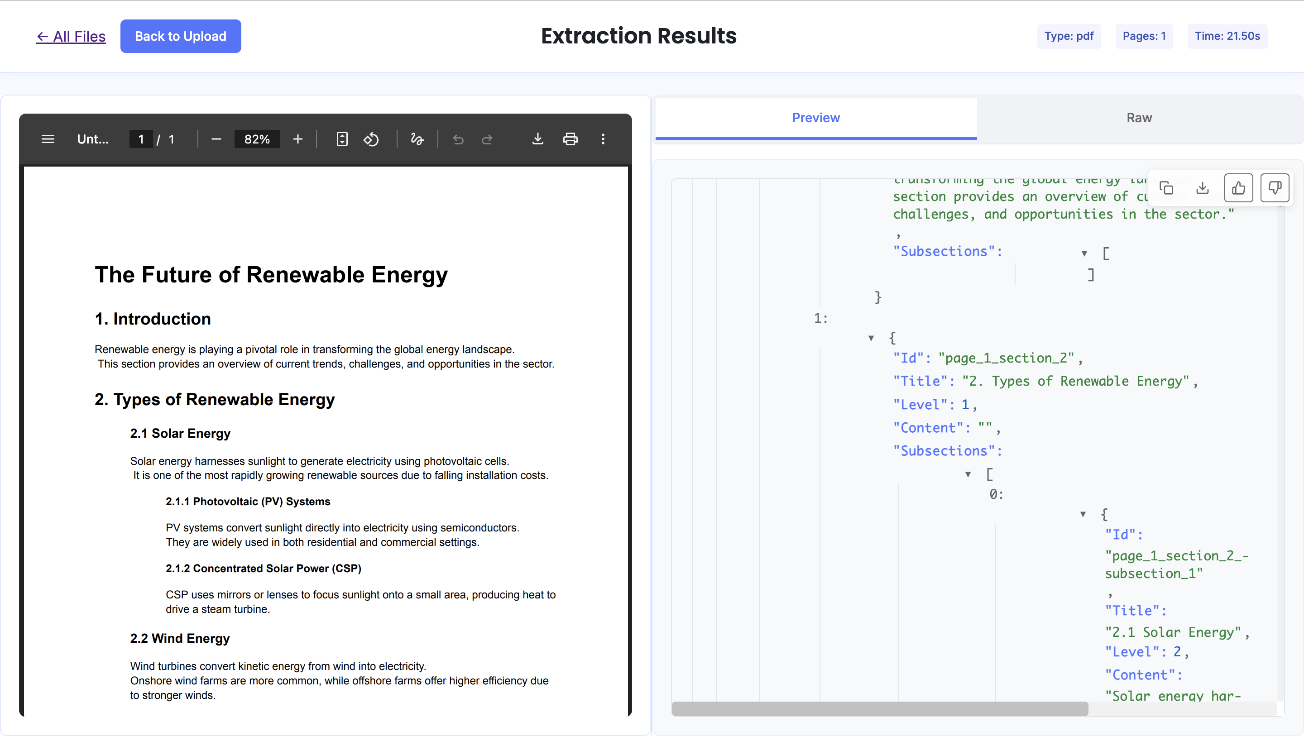
Task: Open the PDF viewer sidebar menu icon
Action: pyautogui.click(x=48, y=139)
